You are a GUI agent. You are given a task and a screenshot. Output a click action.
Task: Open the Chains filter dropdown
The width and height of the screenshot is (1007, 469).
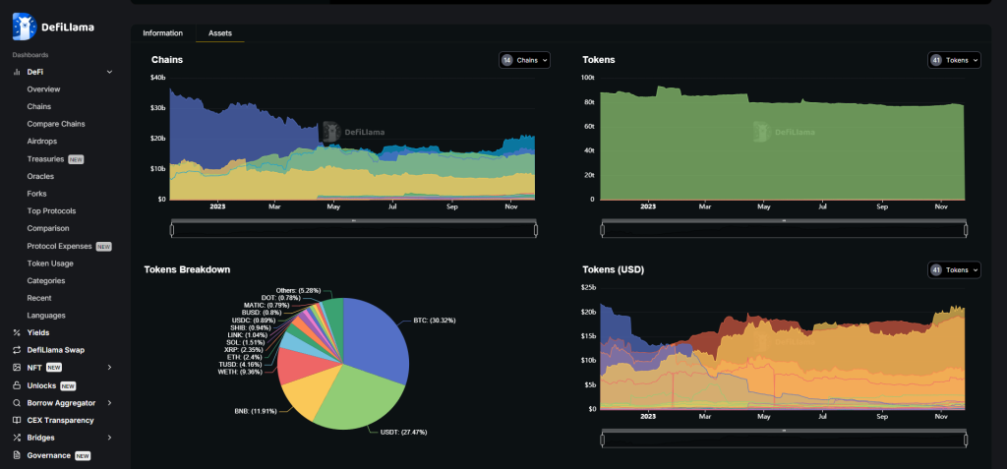(x=525, y=60)
